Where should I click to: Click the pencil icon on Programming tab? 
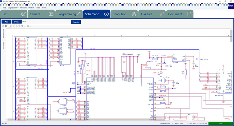pyautogui.click(x=78, y=14)
